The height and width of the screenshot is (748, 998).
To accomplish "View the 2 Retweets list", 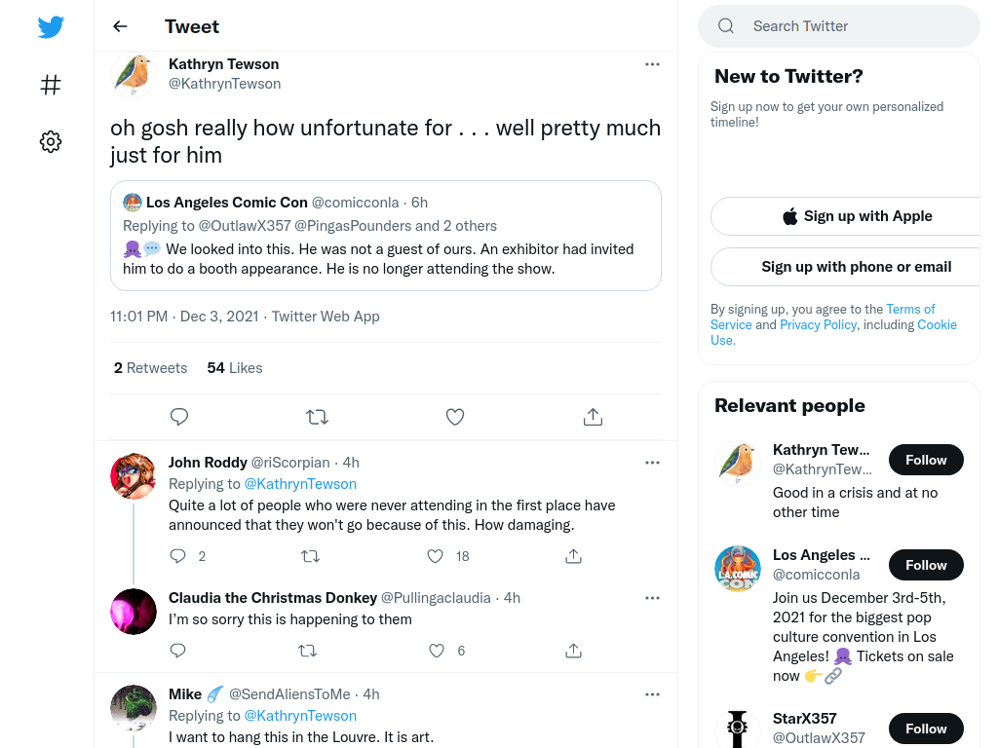I will (x=150, y=367).
